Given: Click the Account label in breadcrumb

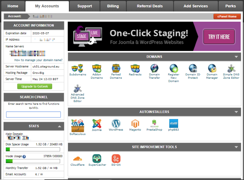Looking at the screenshot, I should pyautogui.click(x=15, y=16).
